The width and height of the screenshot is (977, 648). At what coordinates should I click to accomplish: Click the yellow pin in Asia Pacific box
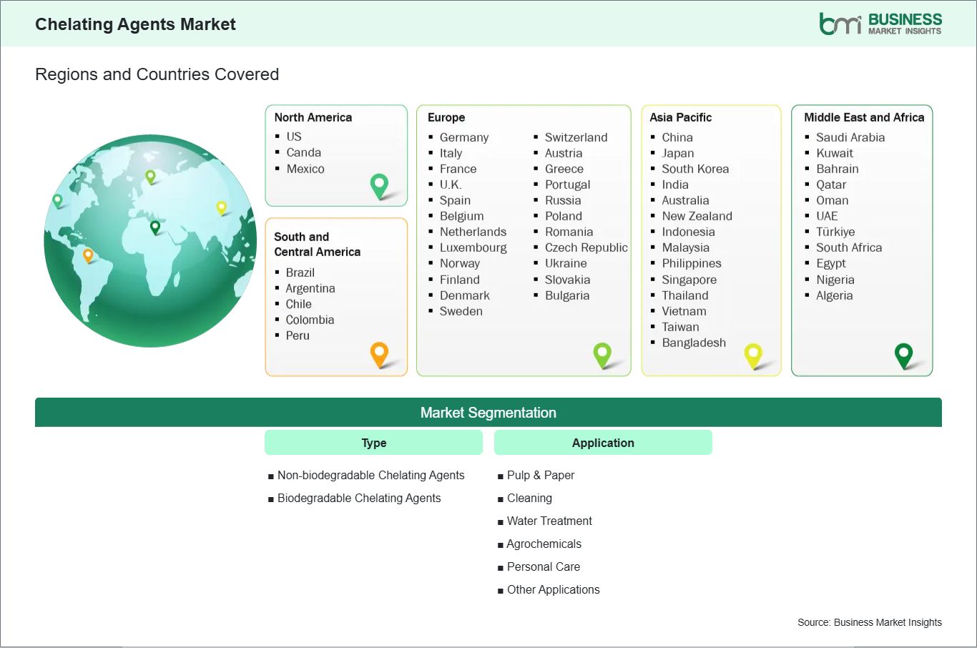pyautogui.click(x=753, y=354)
